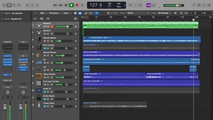Open Smart Controls button
Screen dimensions: 213x120
[27, 5]
